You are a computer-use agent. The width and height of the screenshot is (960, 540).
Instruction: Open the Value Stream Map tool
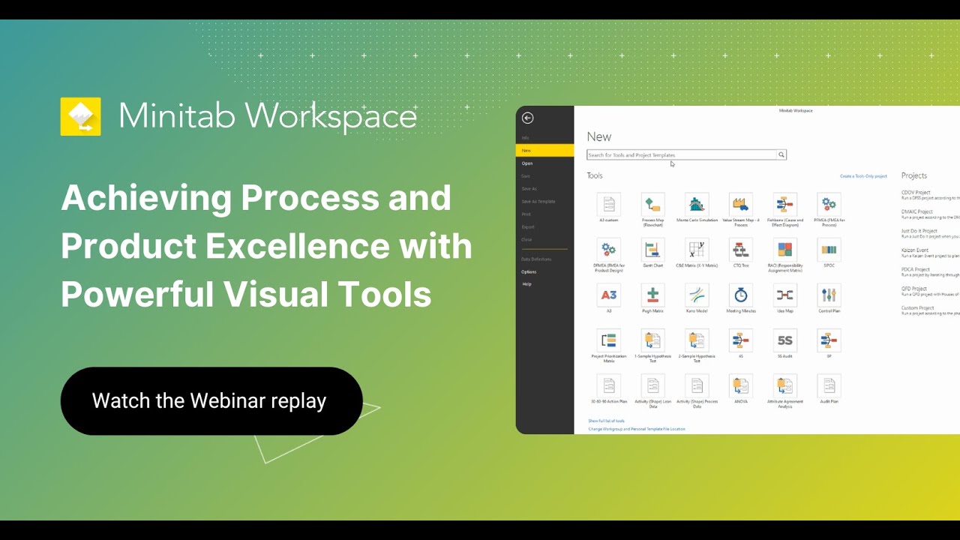coord(741,204)
